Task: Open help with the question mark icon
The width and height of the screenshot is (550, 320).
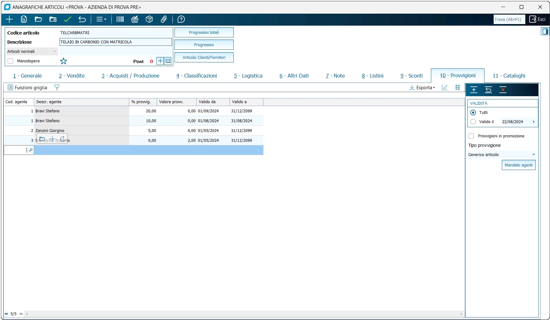Action: [181, 19]
